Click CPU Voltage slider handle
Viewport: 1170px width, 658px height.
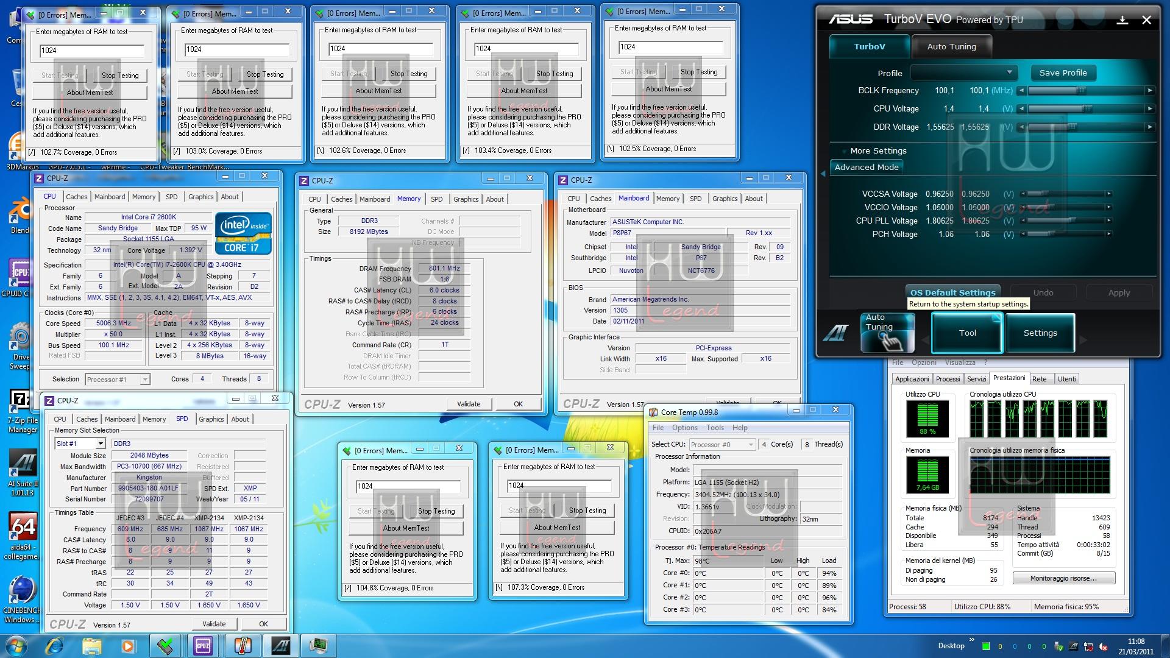[1087, 109]
